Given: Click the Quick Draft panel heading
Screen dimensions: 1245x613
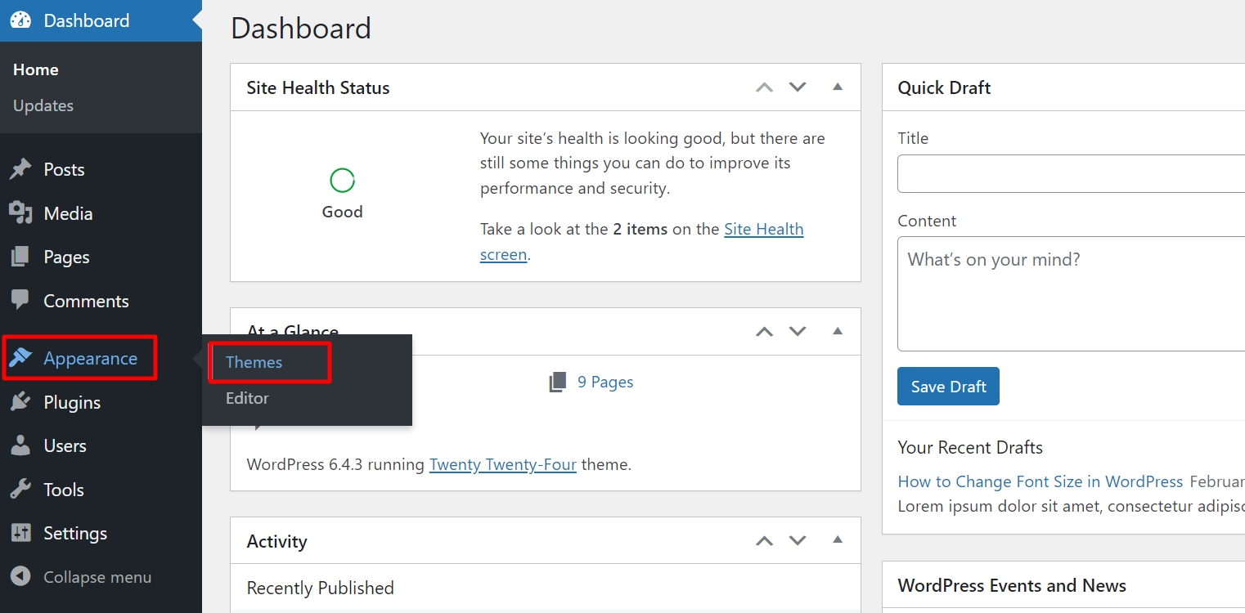Looking at the screenshot, I should coord(944,87).
